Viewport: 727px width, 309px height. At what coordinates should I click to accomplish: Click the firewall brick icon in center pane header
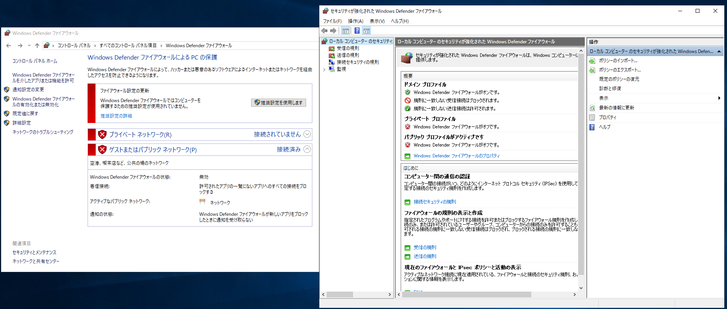click(x=407, y=58)
